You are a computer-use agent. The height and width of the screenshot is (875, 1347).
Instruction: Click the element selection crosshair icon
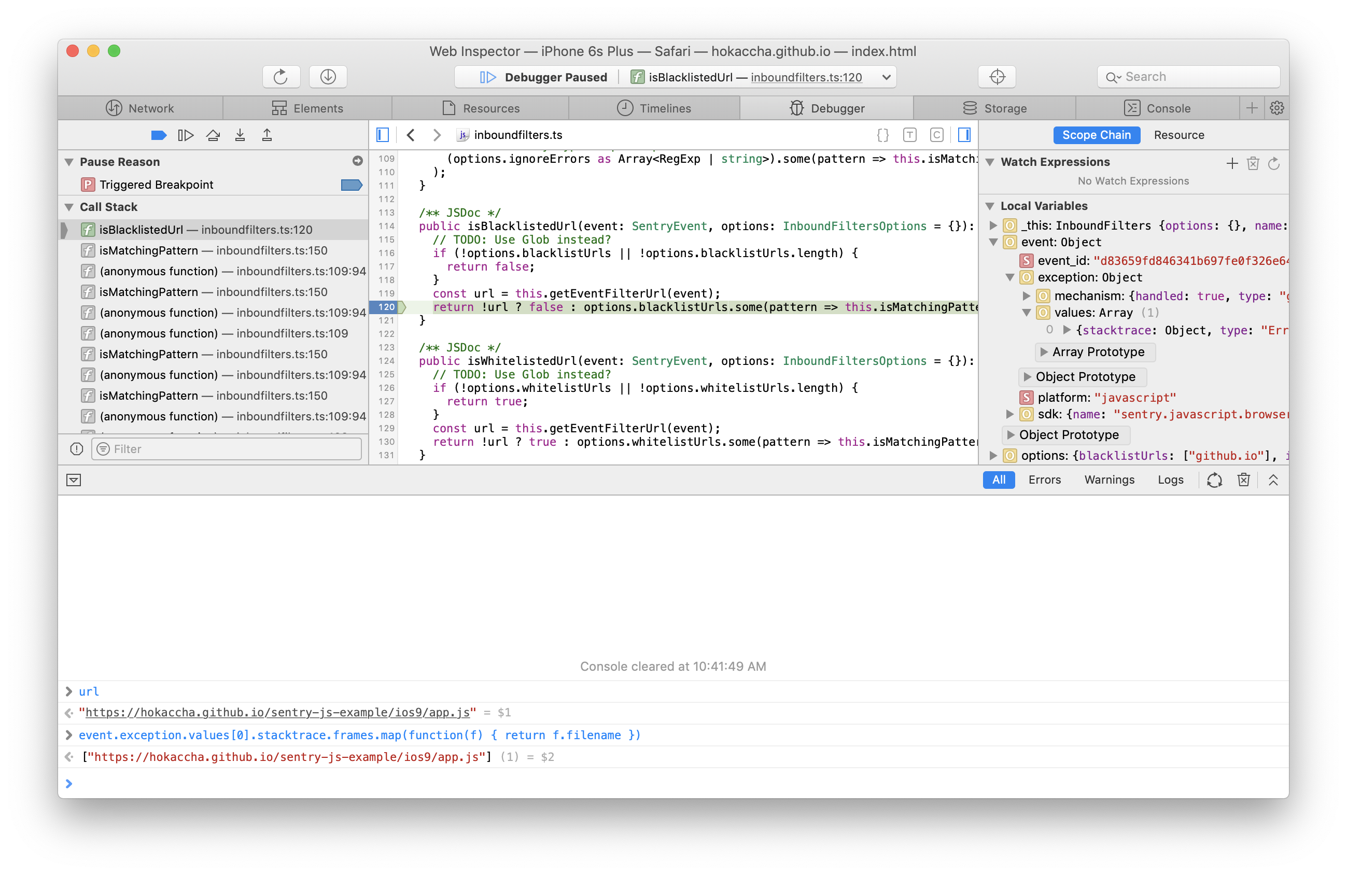[x=997, y=77]
